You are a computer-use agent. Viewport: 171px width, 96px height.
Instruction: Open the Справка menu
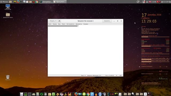[85, 24]
